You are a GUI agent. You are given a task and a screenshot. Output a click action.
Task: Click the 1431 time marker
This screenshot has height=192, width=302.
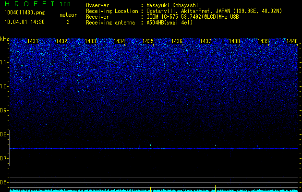coord(33,41)
